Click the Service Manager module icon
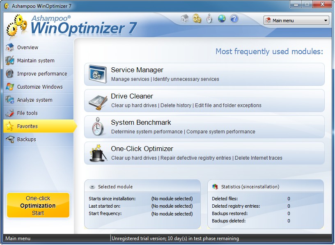The image size is (335, 245). [x=98, y=74]
